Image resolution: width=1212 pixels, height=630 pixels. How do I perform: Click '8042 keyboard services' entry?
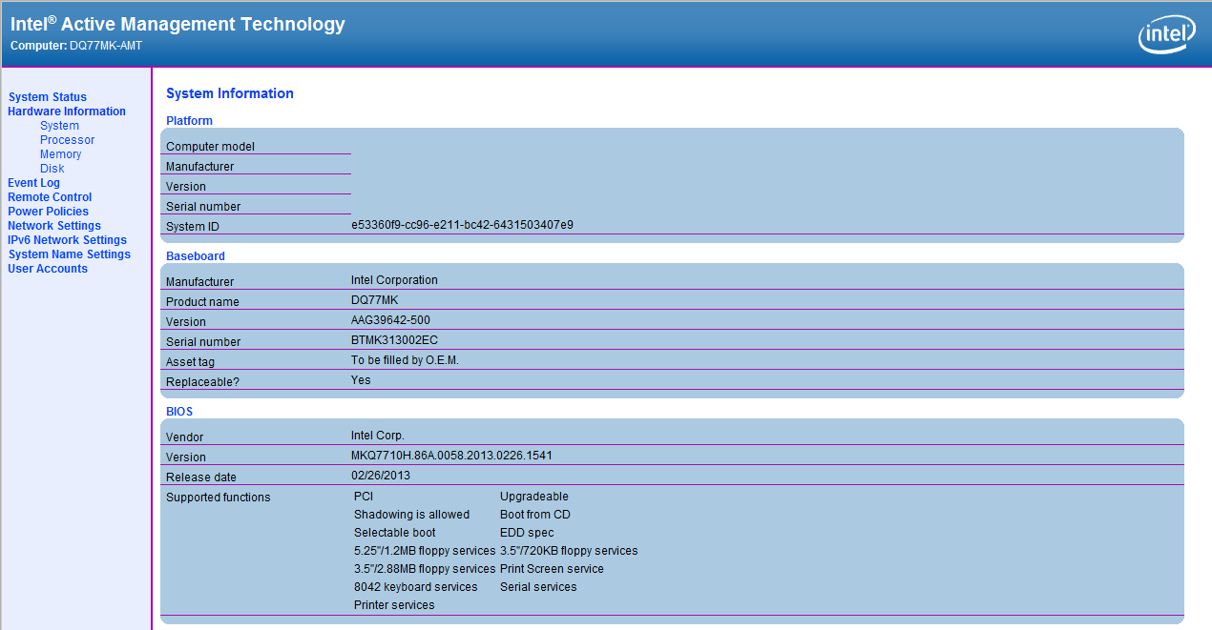[416, 587]
